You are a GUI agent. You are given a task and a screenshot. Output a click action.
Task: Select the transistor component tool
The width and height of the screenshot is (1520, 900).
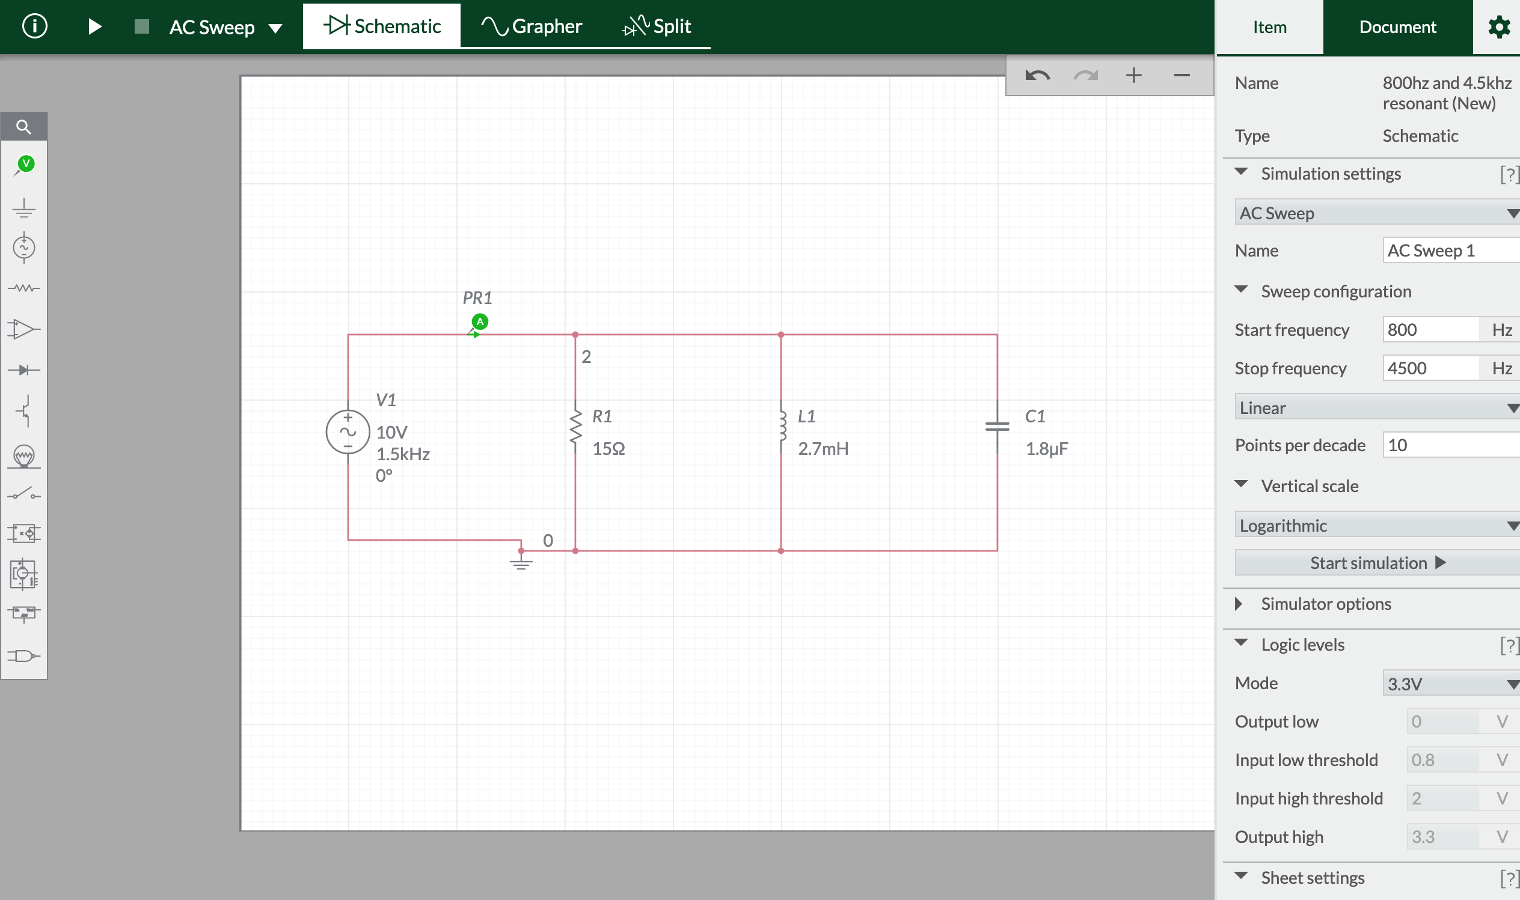[x=24, y=411]
